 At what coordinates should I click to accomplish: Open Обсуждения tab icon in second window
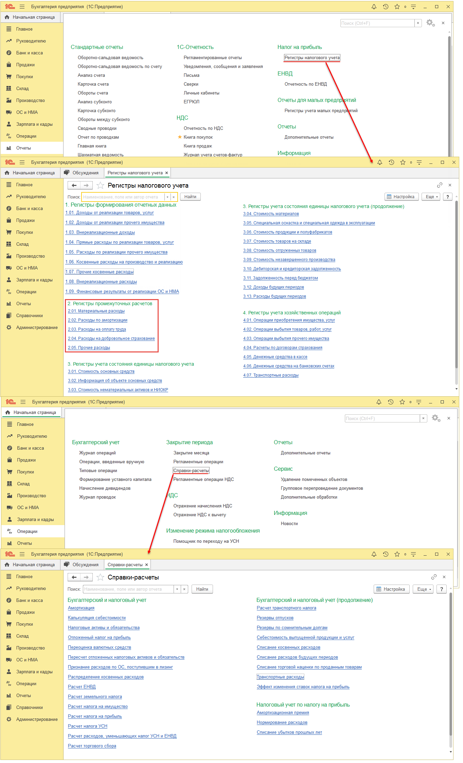coord(67,173)
